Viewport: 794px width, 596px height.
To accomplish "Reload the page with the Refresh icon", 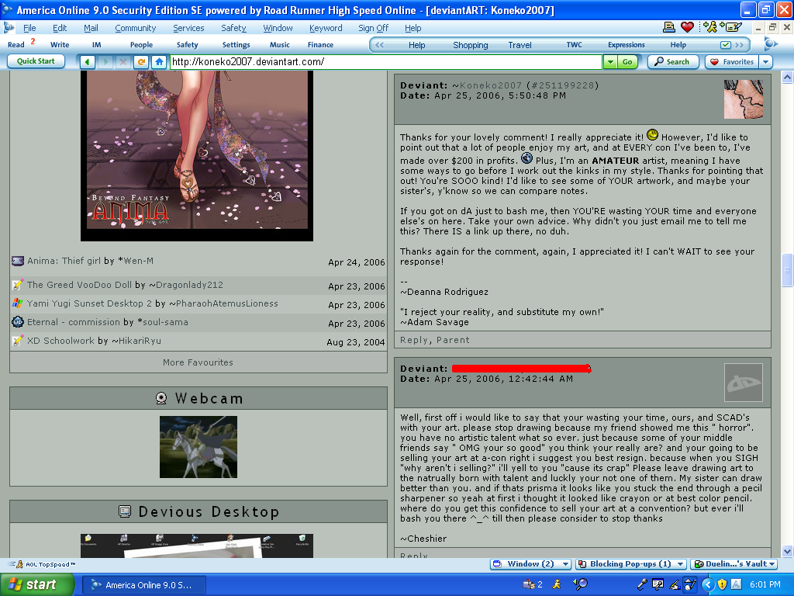I will 141,62.
